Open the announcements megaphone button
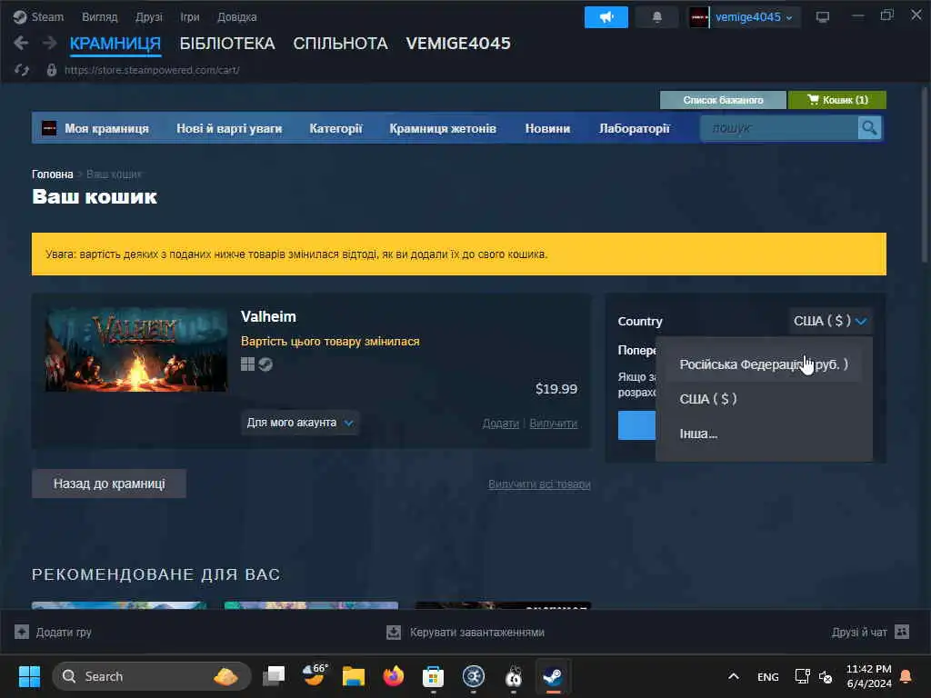This screenshot has width=931, height=698. pyautogui.click(x=606, y=17)
